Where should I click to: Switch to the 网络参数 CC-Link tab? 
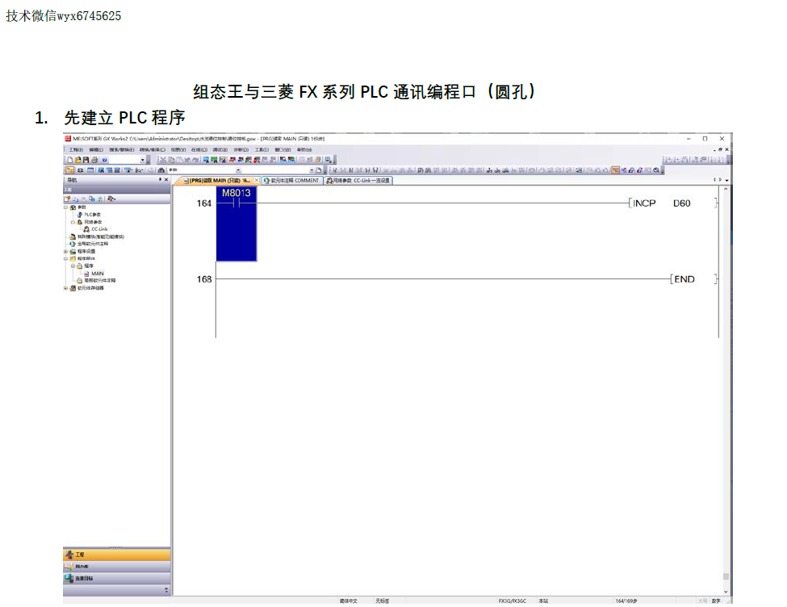[x=361, y=181]
